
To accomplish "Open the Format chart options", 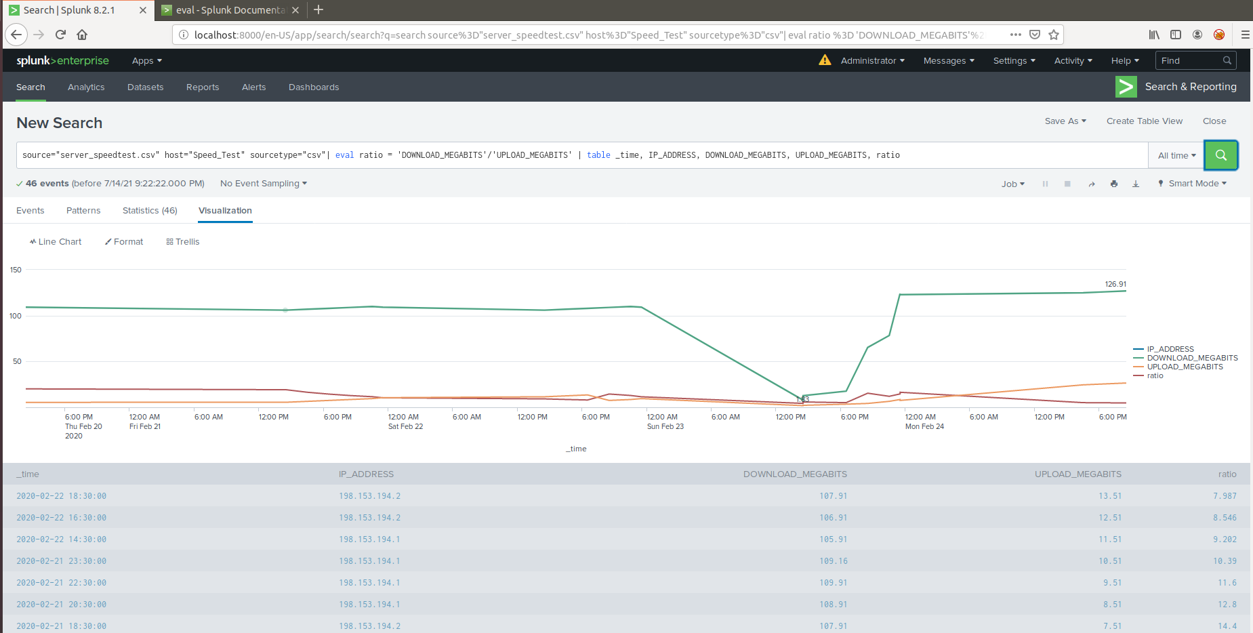I will coord(124,242).
